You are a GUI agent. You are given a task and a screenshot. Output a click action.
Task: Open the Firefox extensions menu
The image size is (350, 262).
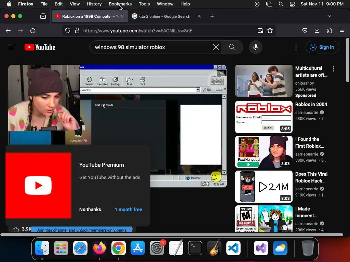[x=329, y=30]
